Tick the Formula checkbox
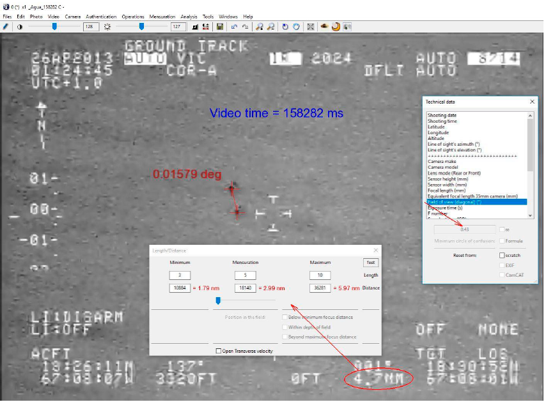546x402 pixels. pyautogui.click(x=502, y=241)
